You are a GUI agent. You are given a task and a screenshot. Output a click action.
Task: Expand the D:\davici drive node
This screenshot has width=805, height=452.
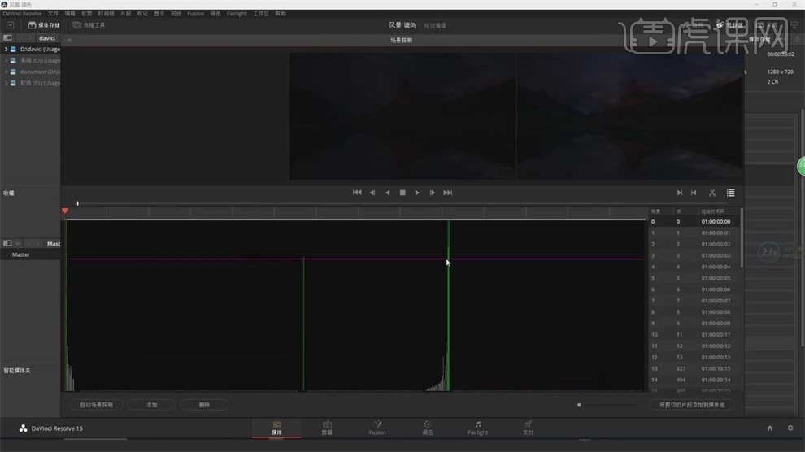(6, 50)
